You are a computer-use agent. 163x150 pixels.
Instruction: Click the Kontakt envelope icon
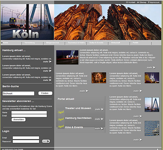click(x=127, y=2)
